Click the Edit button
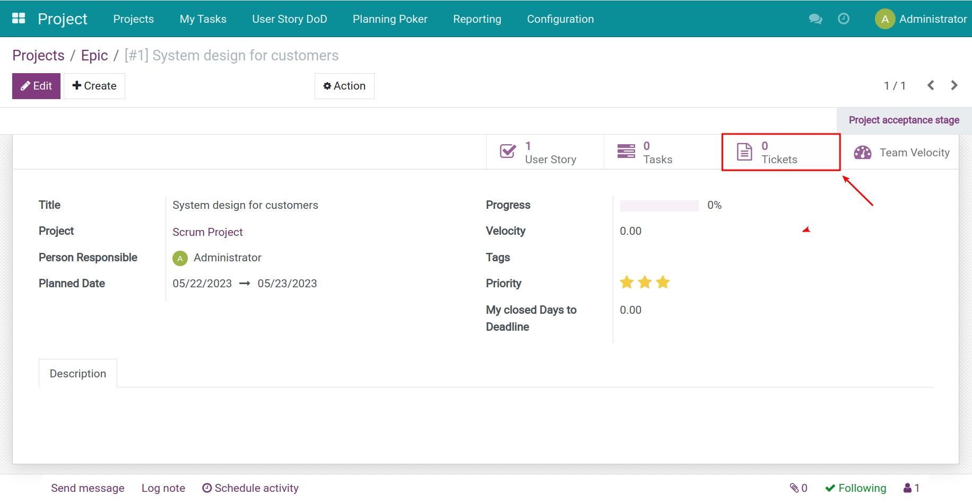The image size is (972, 503). [36, 85]
